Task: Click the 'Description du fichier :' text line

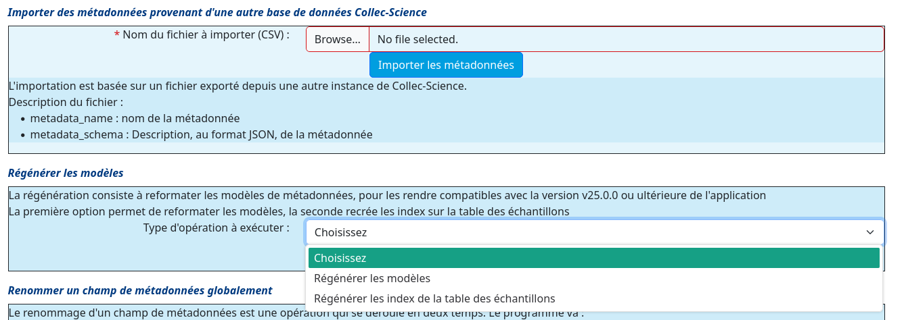Action: 66,102
